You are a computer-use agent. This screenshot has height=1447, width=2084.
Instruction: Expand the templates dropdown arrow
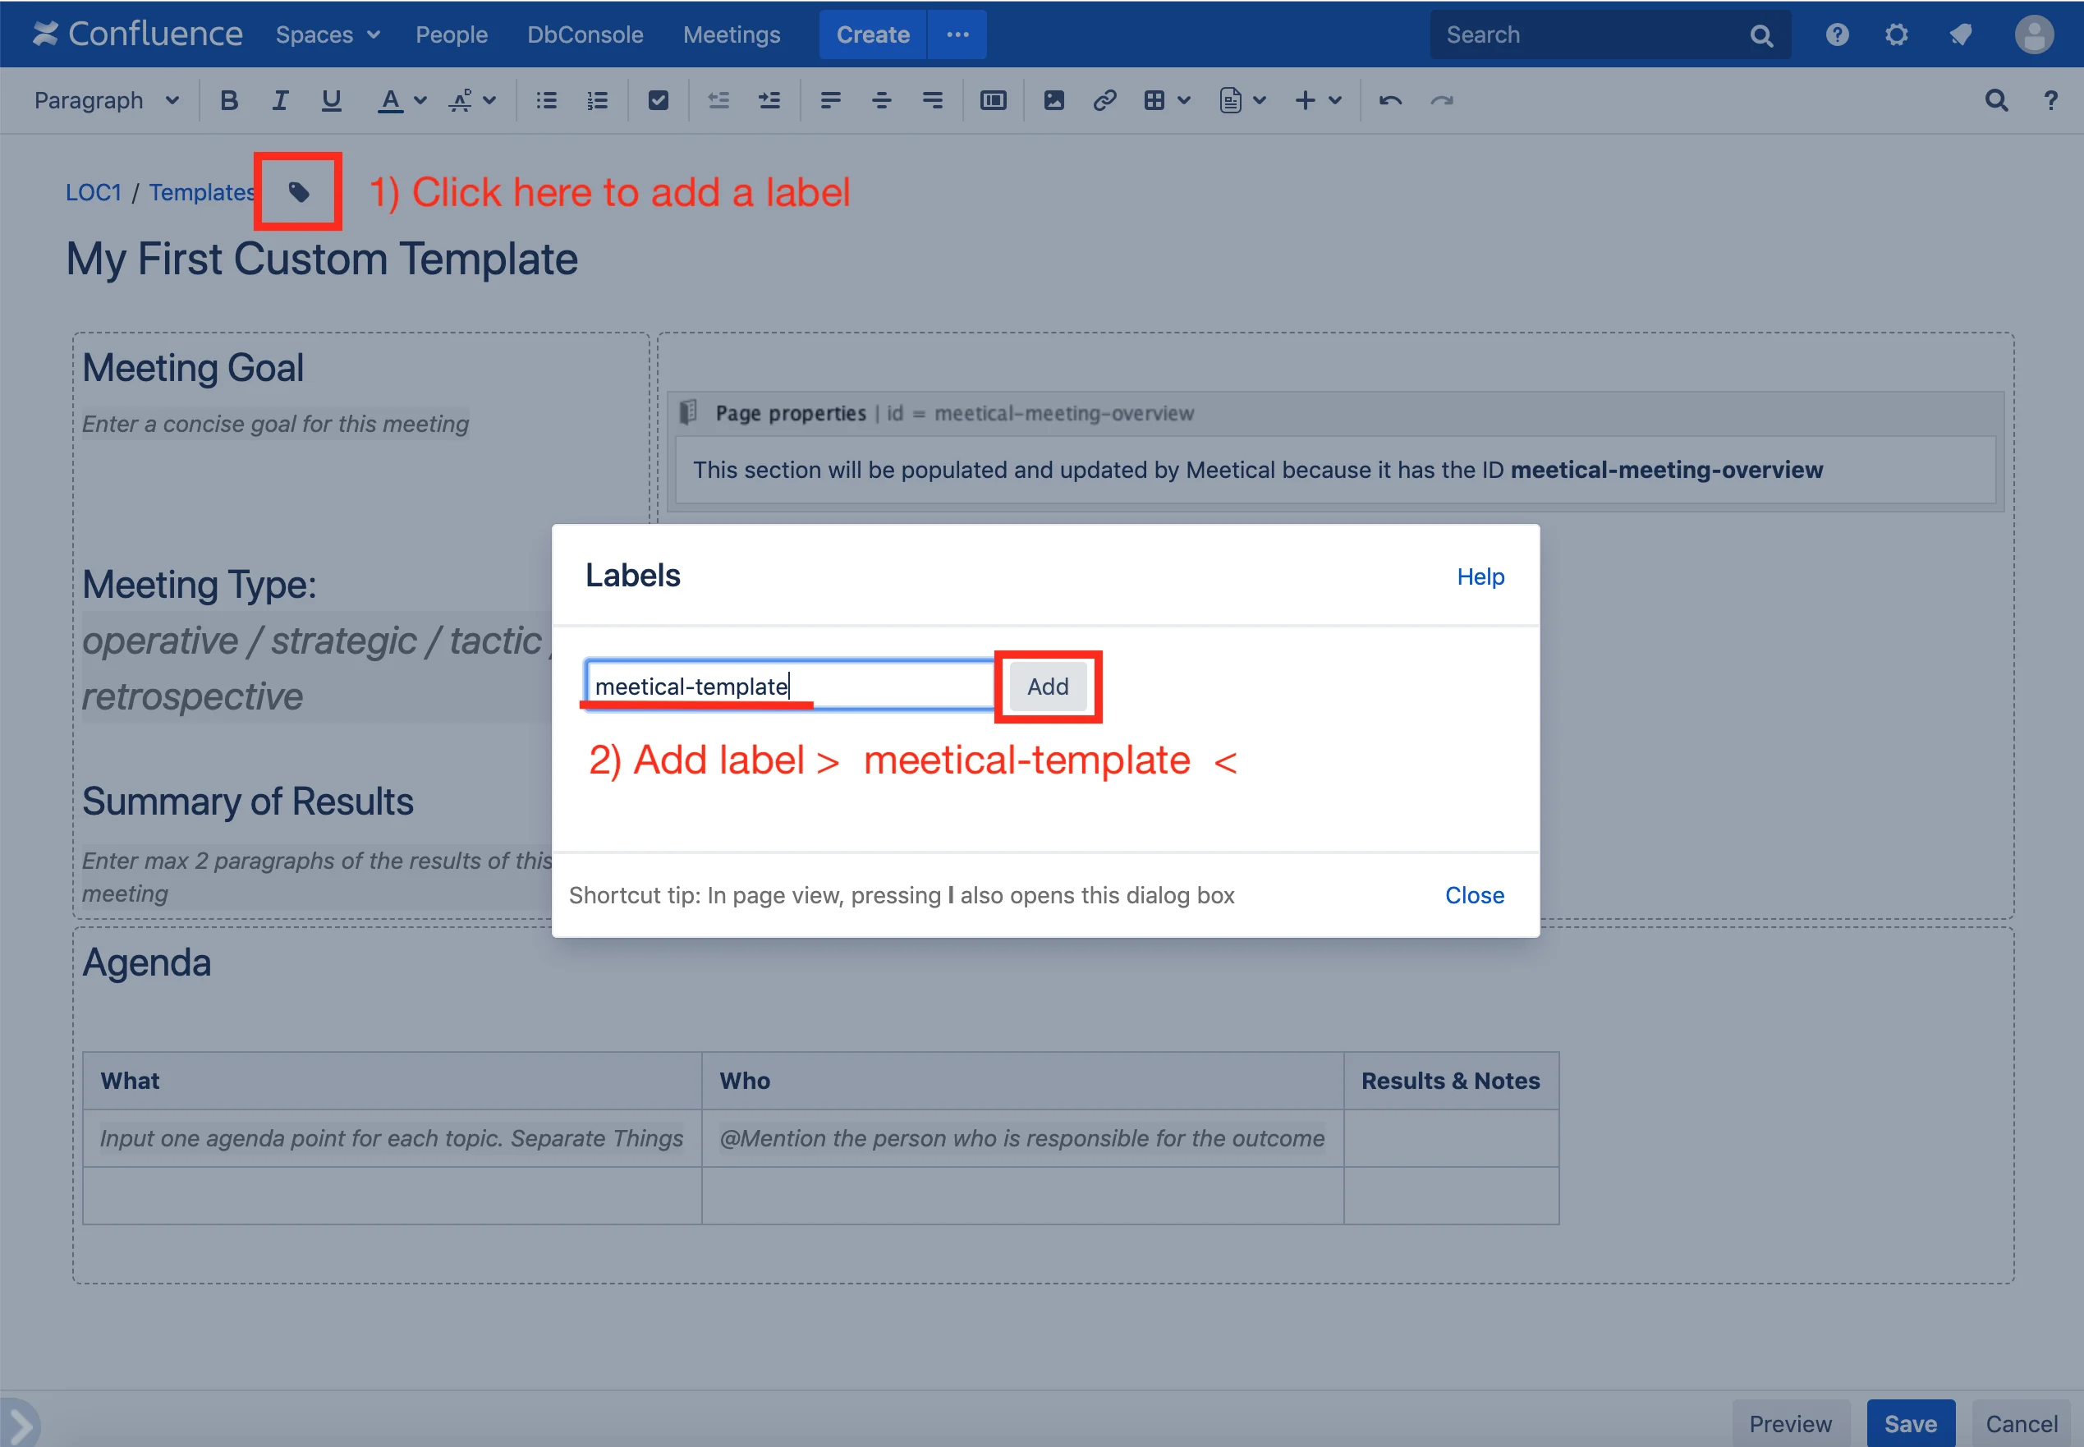coord(1259,101)
